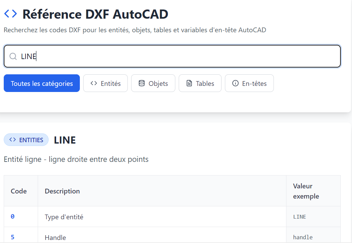Click the document icon in Tables button
This screenshot has width=352, height=243.
click(189, 83)
